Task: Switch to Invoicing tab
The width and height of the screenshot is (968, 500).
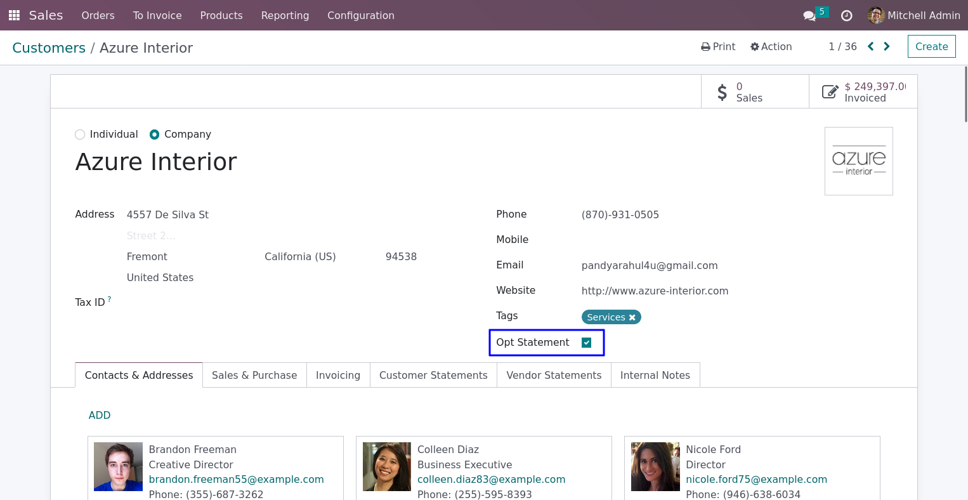Action: pyautogui.click(x=338, y=375)
